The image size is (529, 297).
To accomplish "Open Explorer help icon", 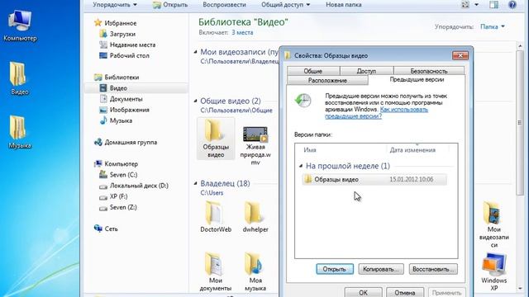I will [x=512, y=5].
